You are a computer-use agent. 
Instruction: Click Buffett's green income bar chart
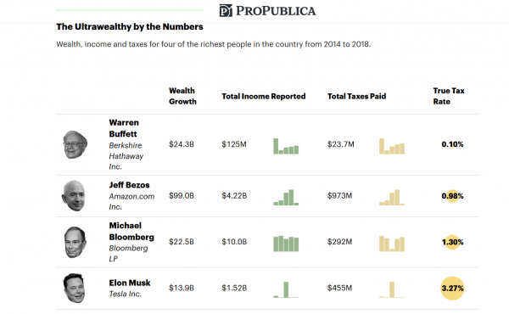(286, 146)
